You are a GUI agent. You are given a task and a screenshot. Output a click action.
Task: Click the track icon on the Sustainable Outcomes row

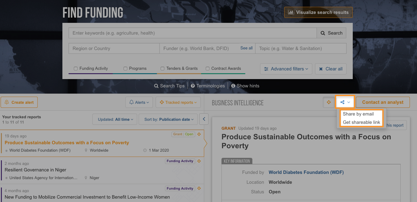point(199,134)
